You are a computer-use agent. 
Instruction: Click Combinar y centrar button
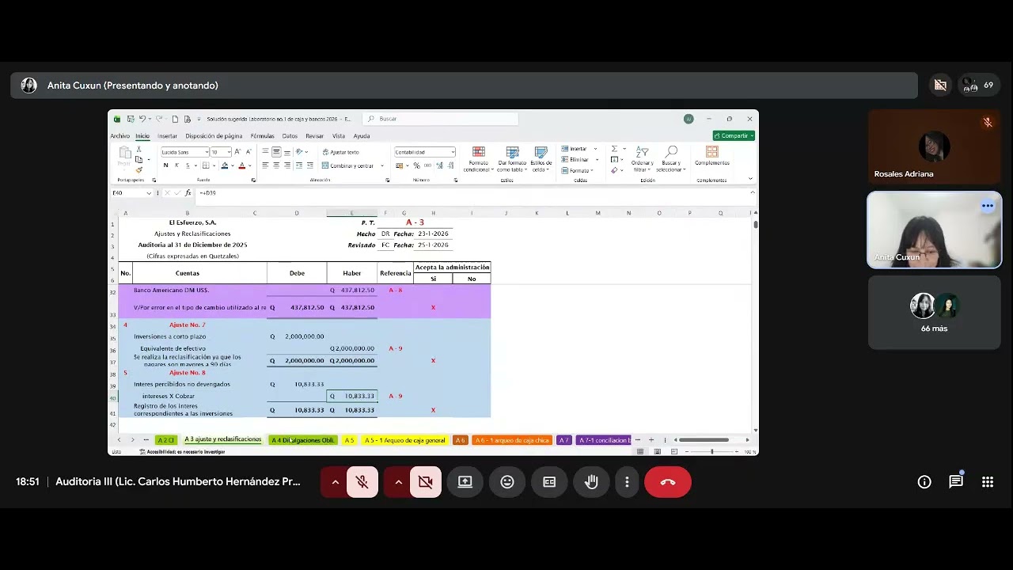348,165
